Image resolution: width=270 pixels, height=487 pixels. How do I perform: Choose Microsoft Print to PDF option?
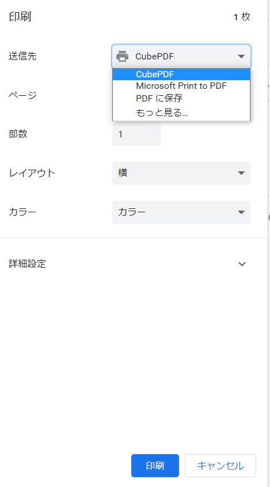click(181, 86)
